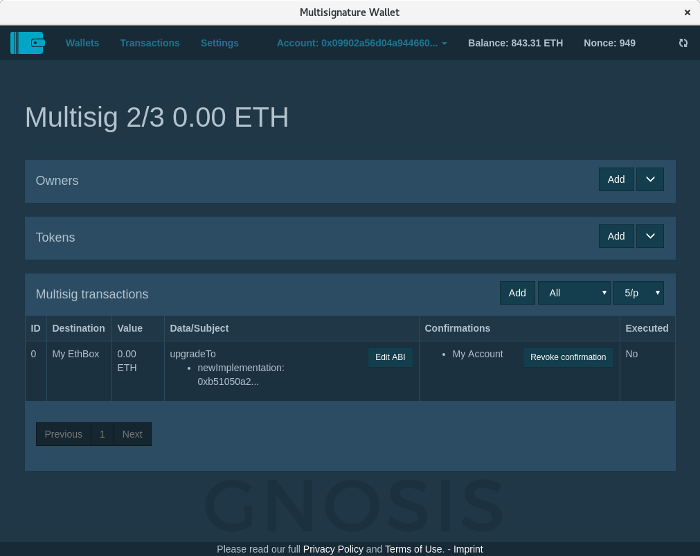
Task: Click the upgradeTo method text
Action: 193,354
